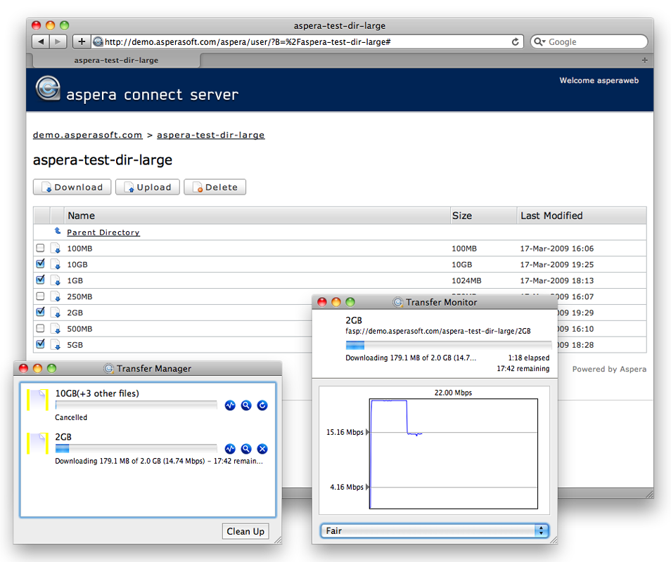Click the aspera-test-dir-large browser tab

click(x=116, y=60)
